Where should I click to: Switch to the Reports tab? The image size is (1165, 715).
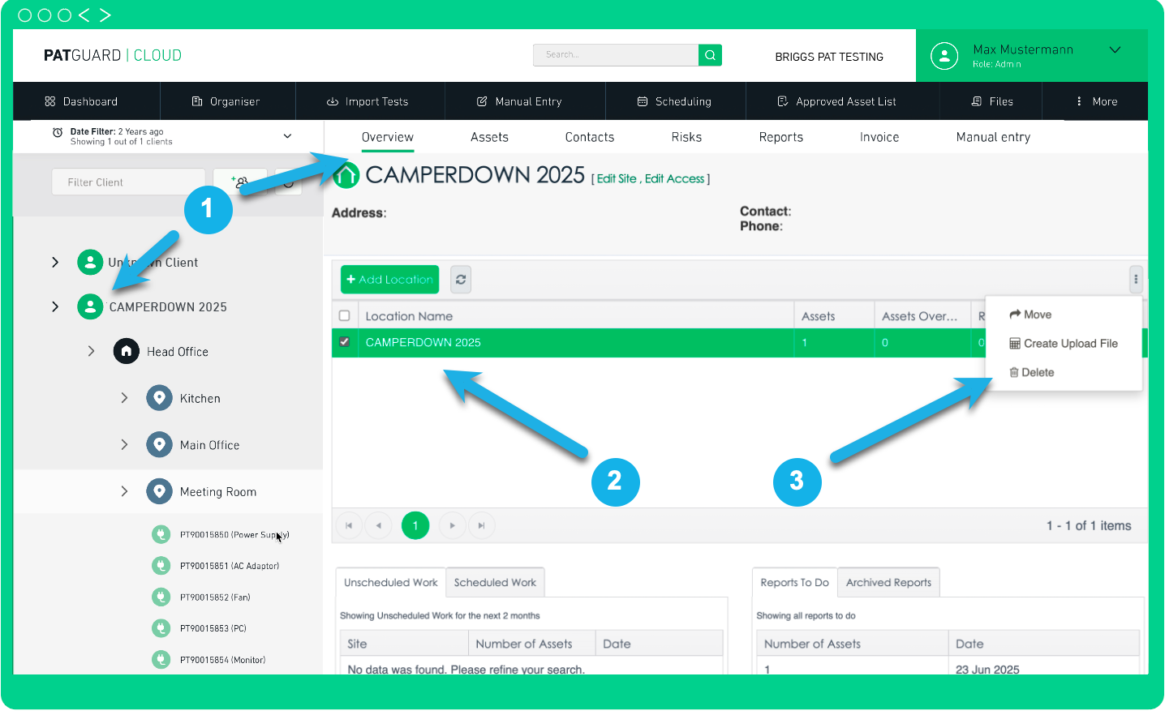tap(781, 137)
